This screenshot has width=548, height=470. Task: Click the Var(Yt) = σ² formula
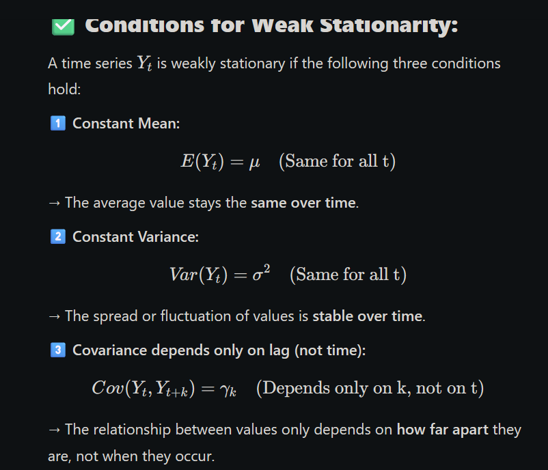(x=220, y=274)
